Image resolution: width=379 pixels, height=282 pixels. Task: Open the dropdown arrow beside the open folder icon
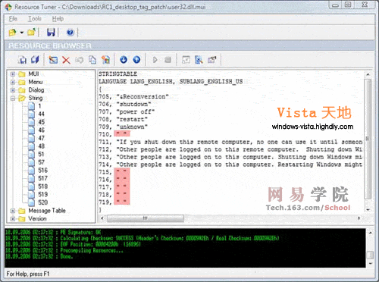pos(22,33)
